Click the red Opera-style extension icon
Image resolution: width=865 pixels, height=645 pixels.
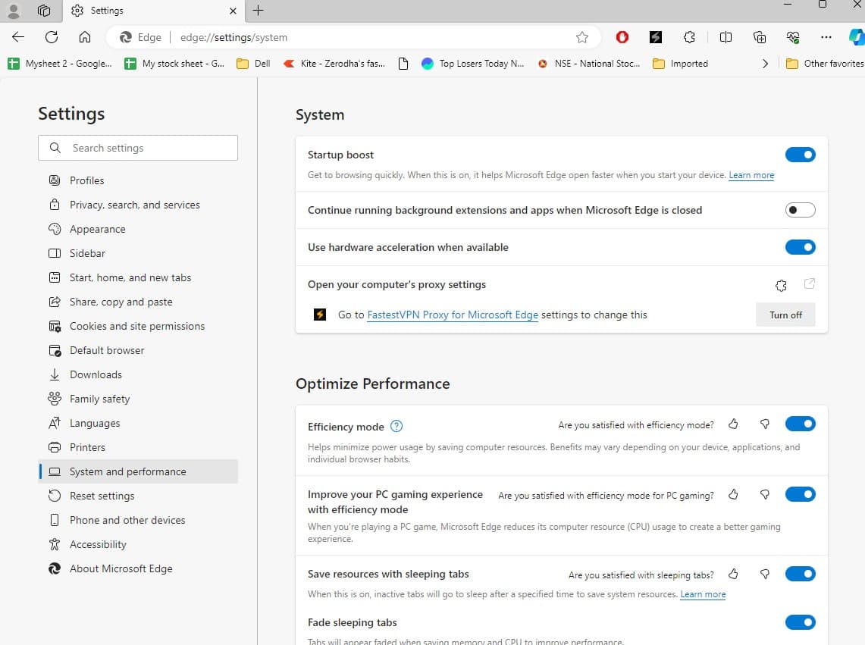click(622, 37)
